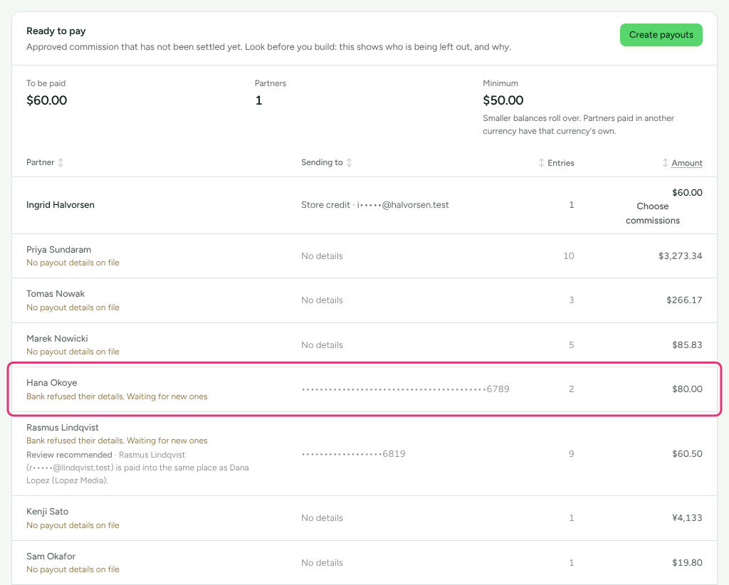The height and width of the screenshot is (585, 729).
Task: Select partner name Hana Okoye
Action: click(51, 383)
